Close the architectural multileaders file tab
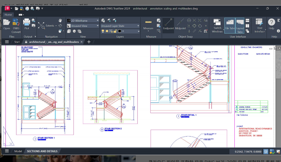 tap(82, 42)
